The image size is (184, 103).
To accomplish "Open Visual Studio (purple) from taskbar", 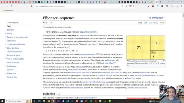I will 58,101.
